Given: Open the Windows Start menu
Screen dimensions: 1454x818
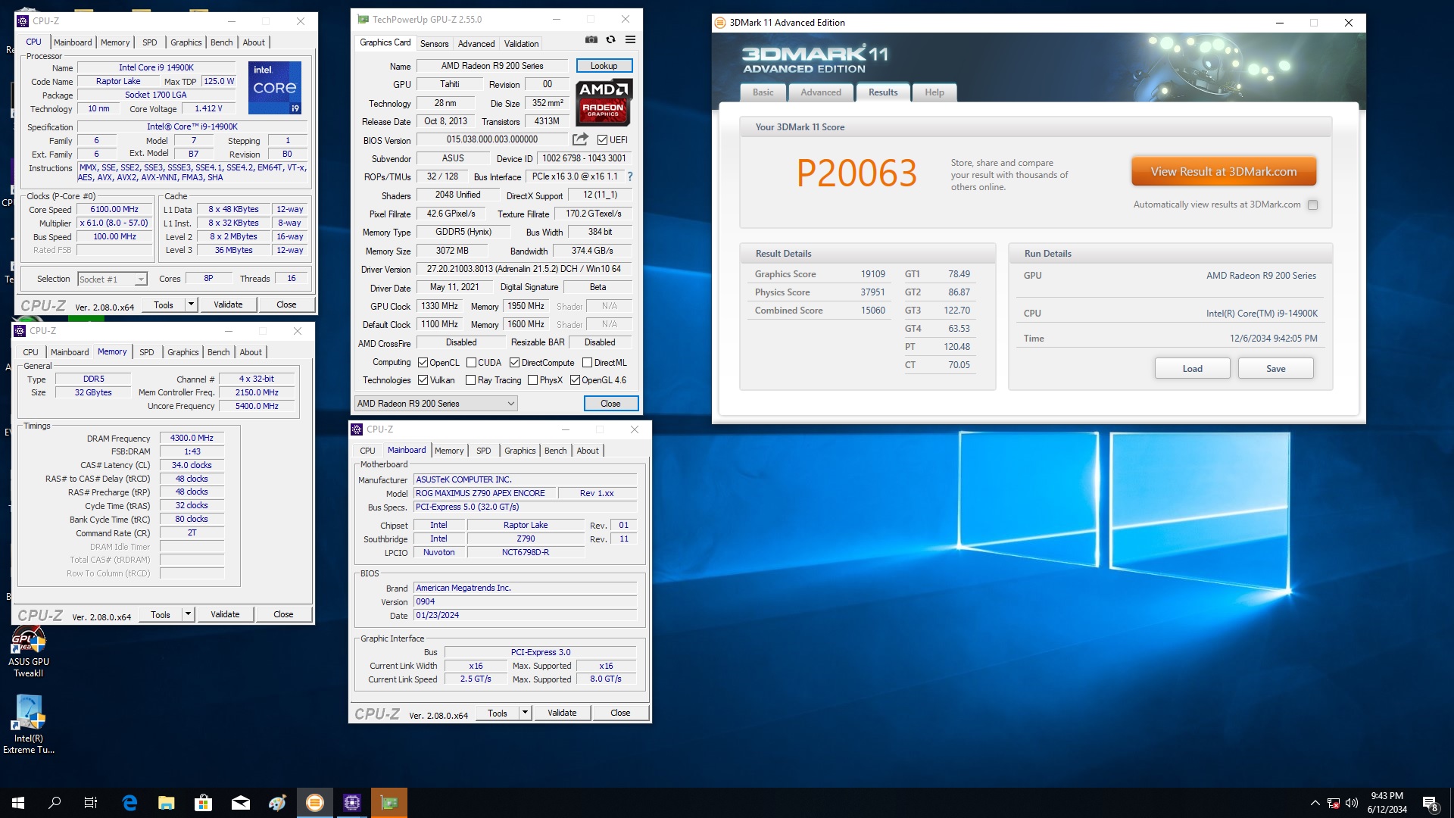Looking at the screenshot, I should point(18,803).
